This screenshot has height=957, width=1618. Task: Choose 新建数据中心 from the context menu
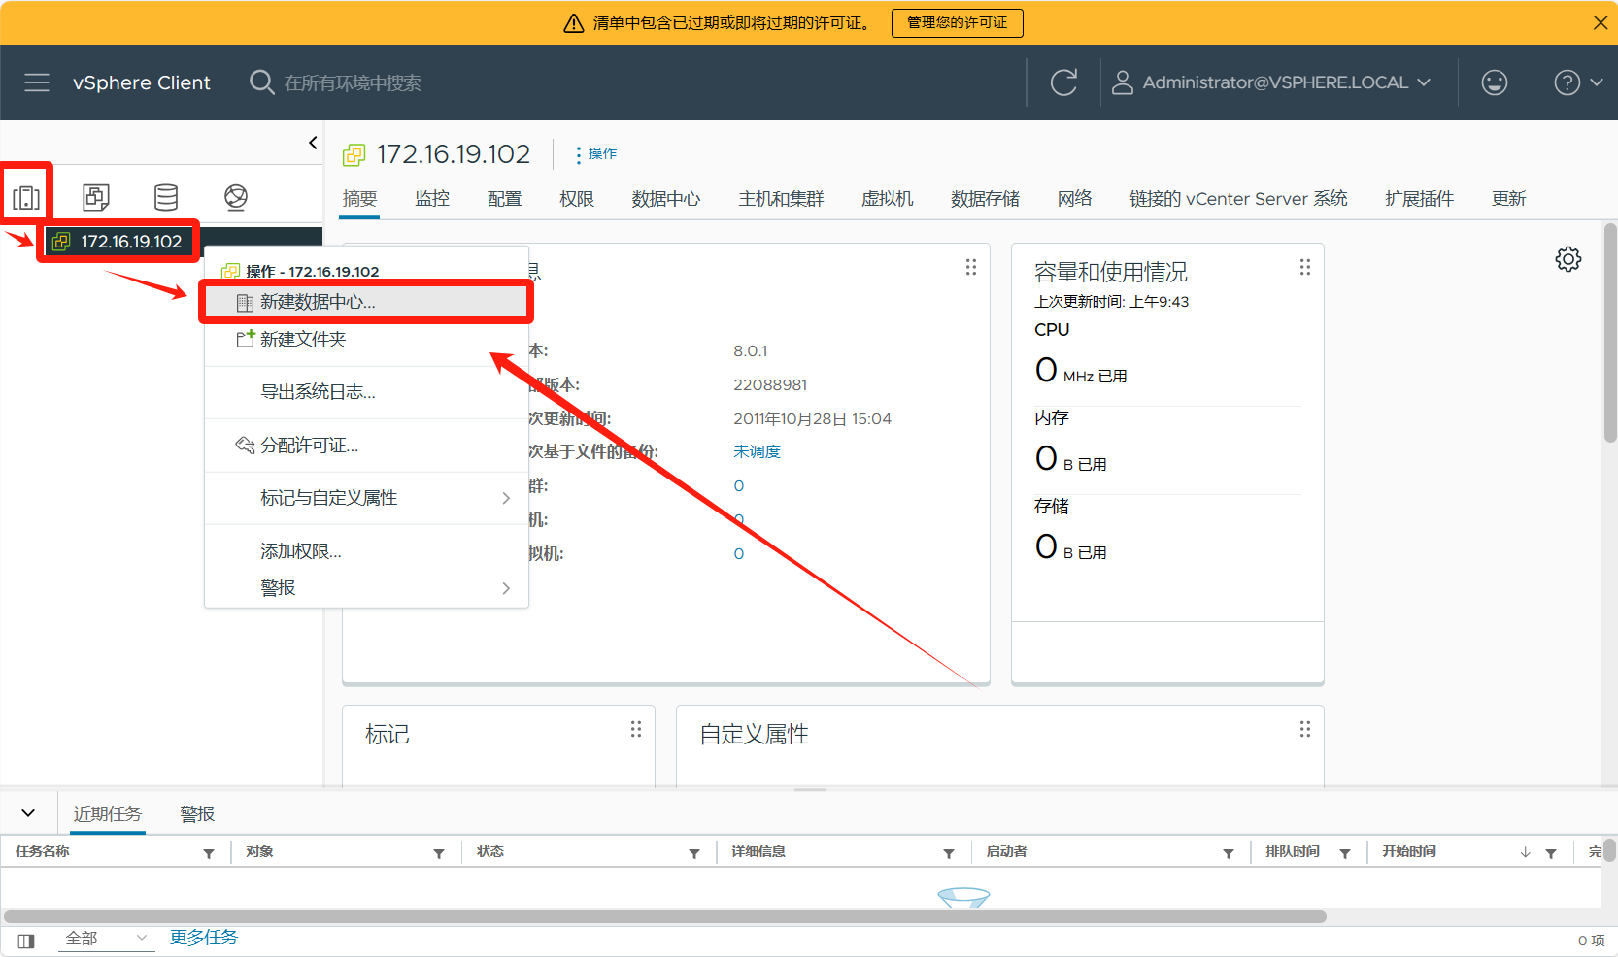[x=318, y=302]
